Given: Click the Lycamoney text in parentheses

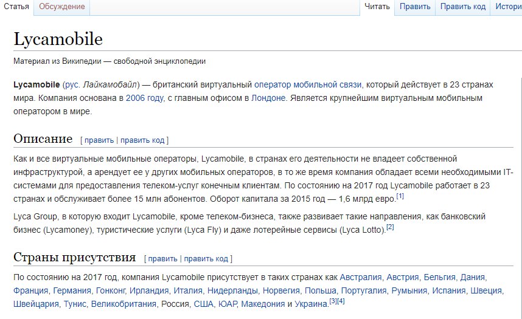Looking at the screenshot, I should tap(68, 230).
